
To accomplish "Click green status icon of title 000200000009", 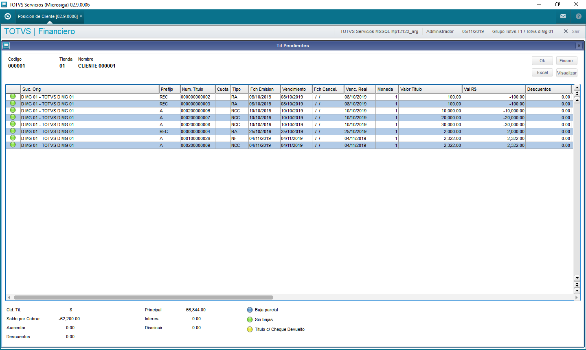I will click(13, 145).
